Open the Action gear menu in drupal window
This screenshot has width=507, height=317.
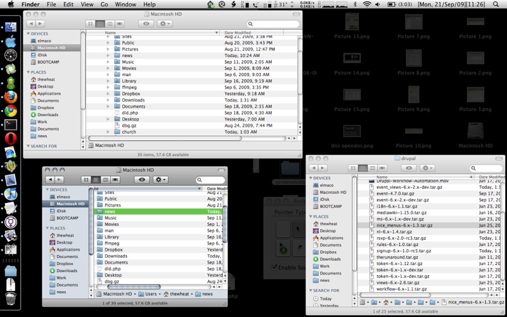(x=427, y=168)
